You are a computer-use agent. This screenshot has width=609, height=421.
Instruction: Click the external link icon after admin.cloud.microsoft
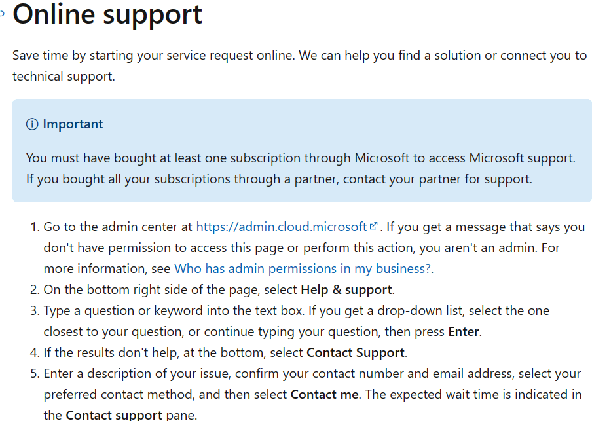coord(374,227)
